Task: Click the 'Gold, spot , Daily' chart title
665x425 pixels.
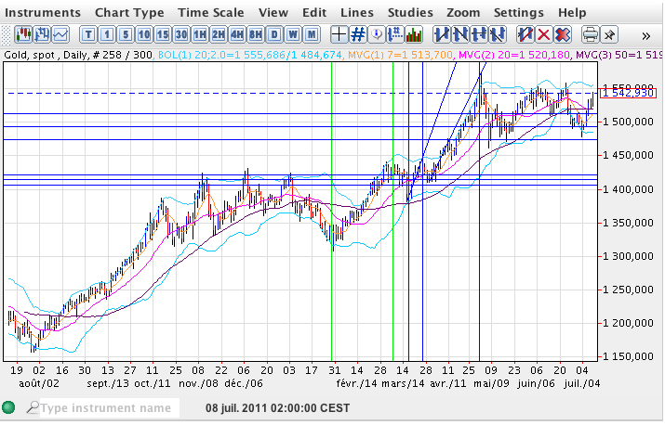Action: click(44, 55)
